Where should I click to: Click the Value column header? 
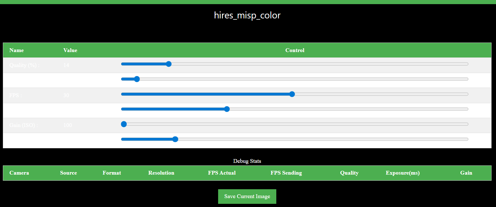pyautogui.click(x=70, y=50)
